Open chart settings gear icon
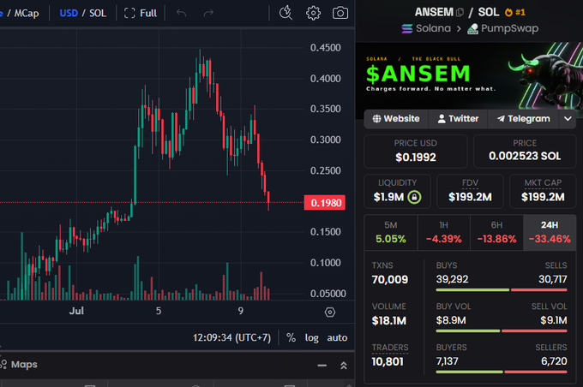583x387 pixels. 313,13
